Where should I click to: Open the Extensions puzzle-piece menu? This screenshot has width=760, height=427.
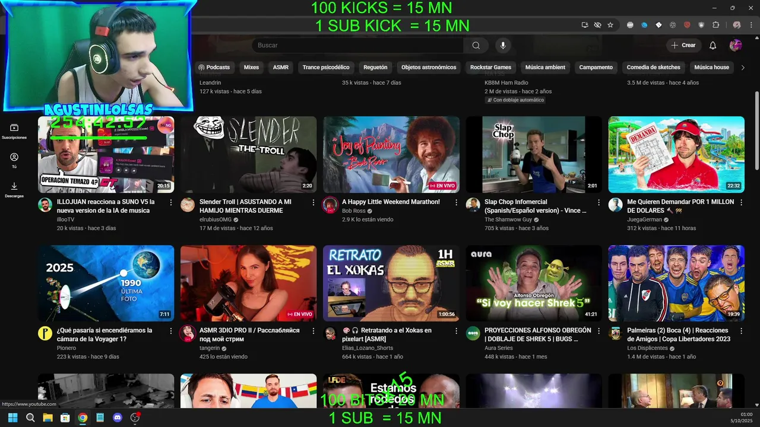pos(715,25)
